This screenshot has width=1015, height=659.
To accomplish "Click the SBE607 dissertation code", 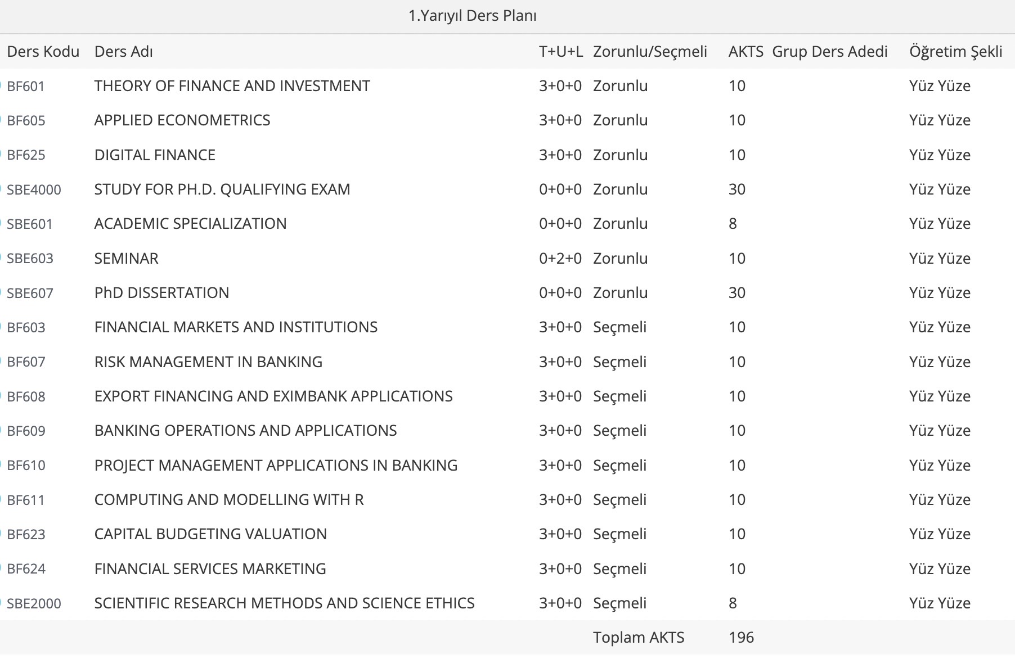I will click(x=30, y=294).
